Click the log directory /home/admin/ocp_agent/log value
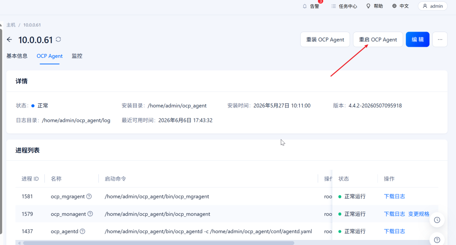456x245 pixels. tap(76, 120)
